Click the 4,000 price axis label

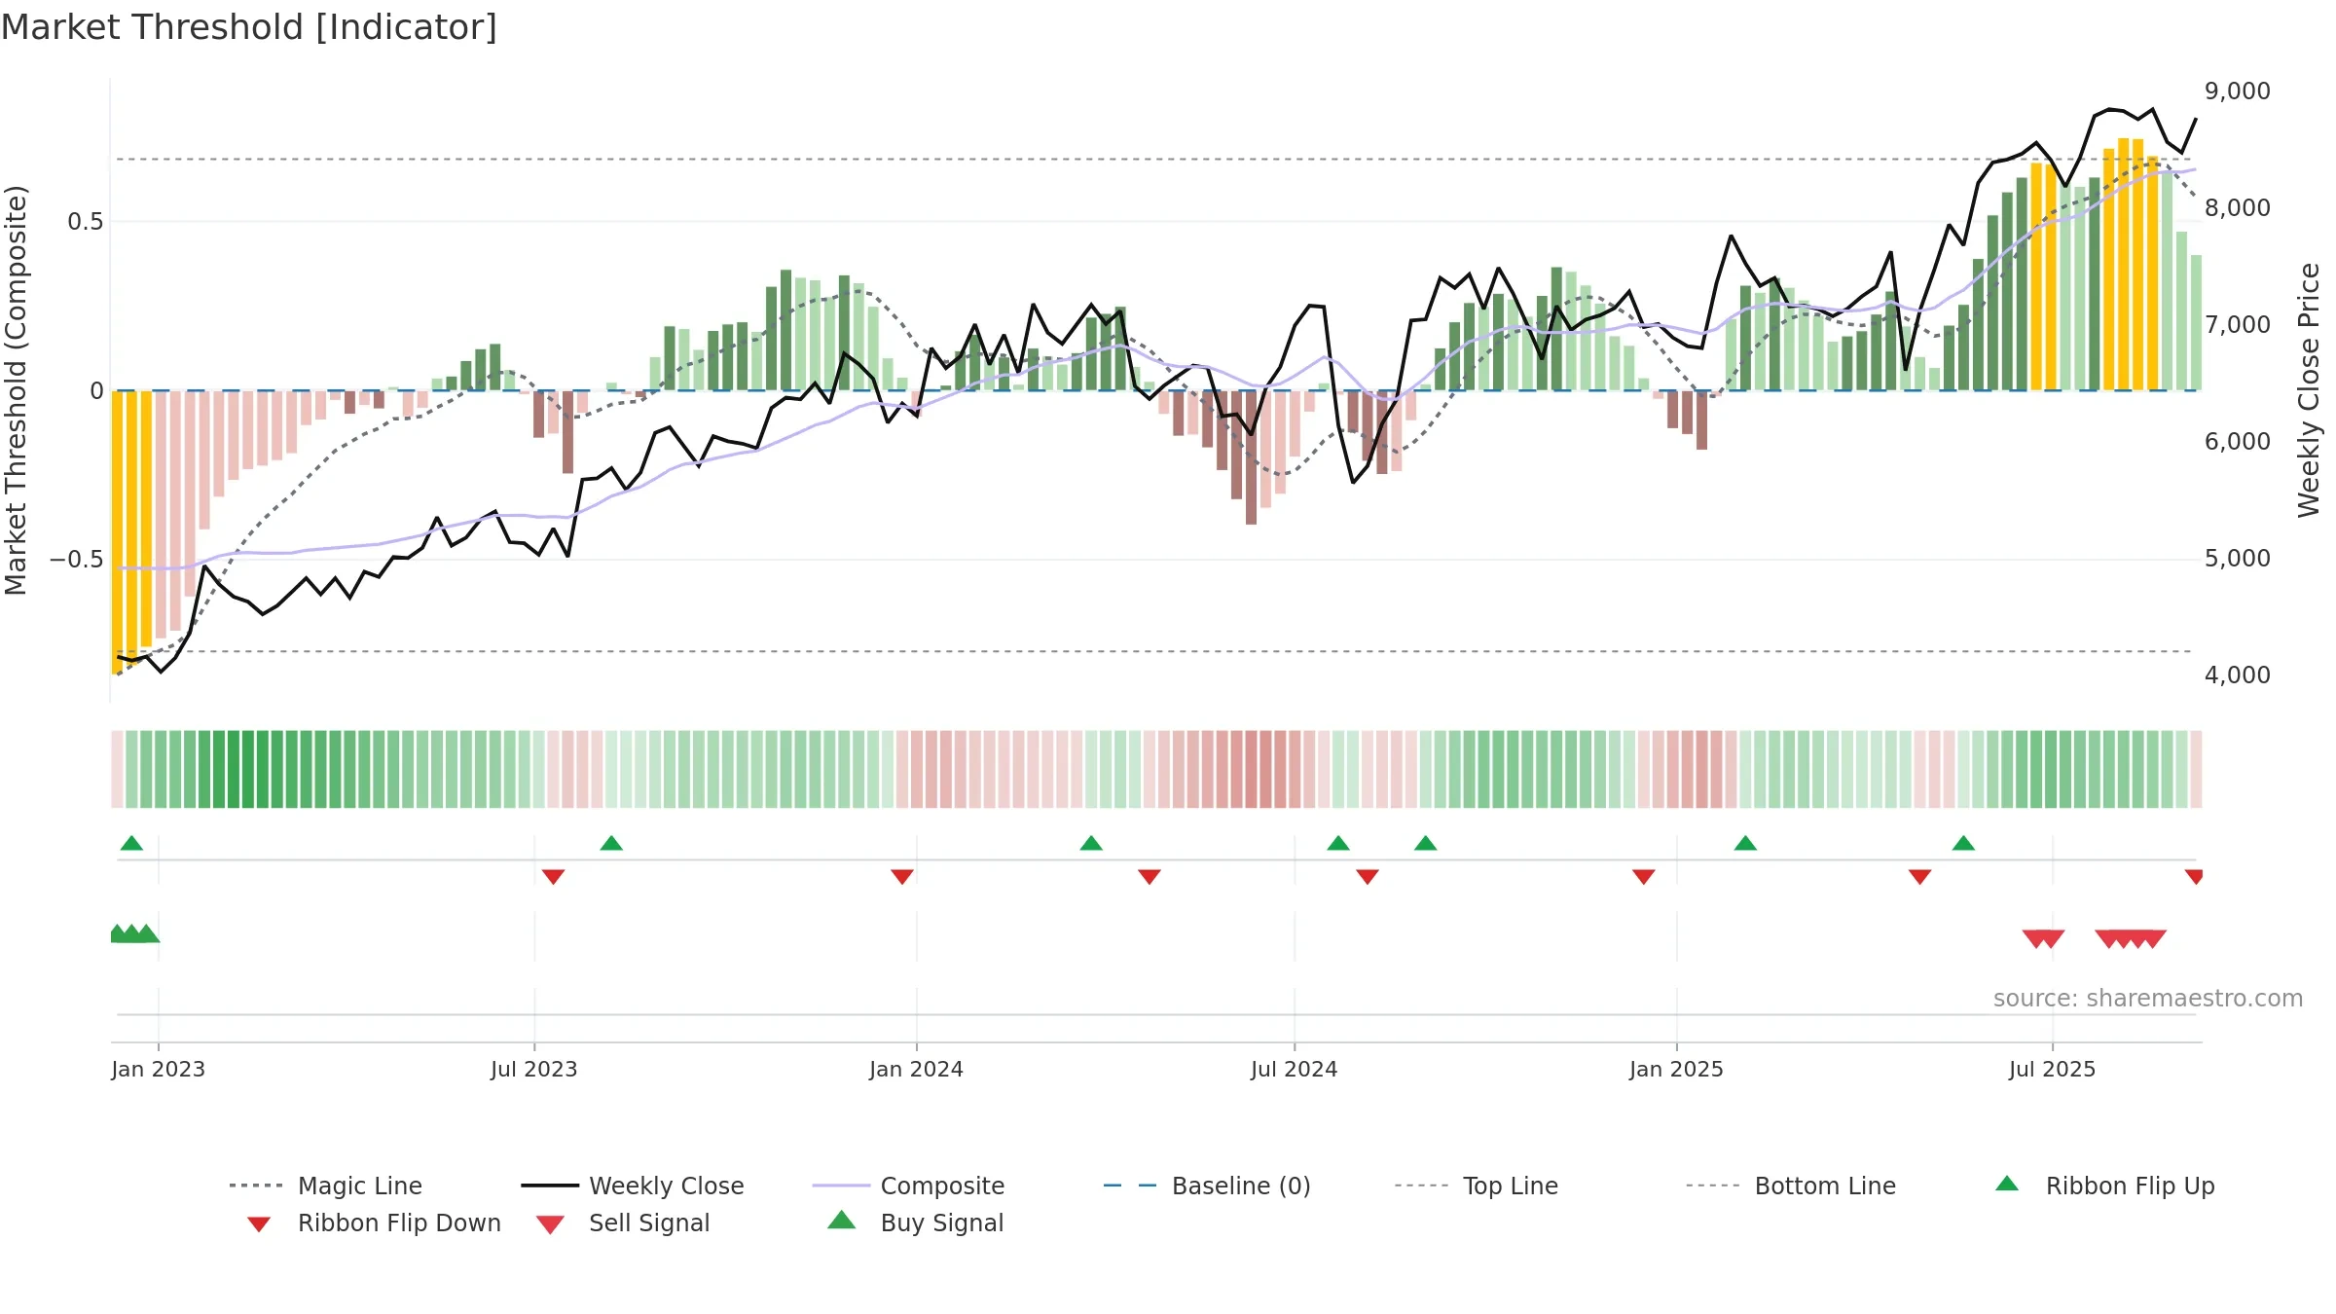coord(2238,675)
